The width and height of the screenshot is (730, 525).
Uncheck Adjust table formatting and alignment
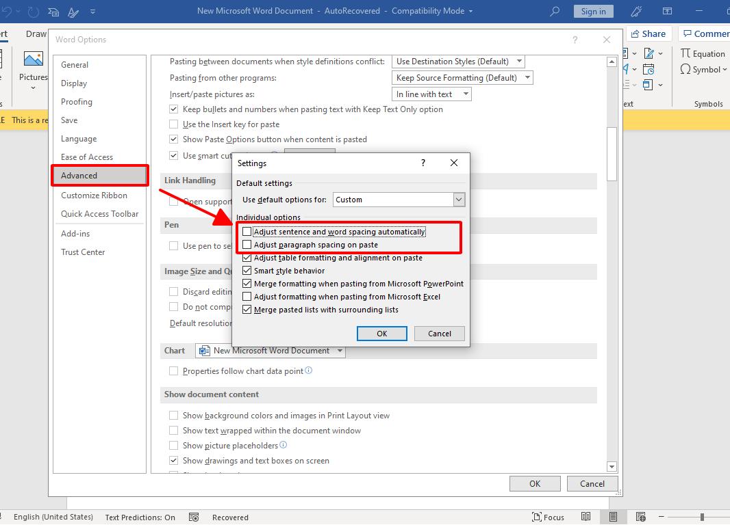pos(247,258)
